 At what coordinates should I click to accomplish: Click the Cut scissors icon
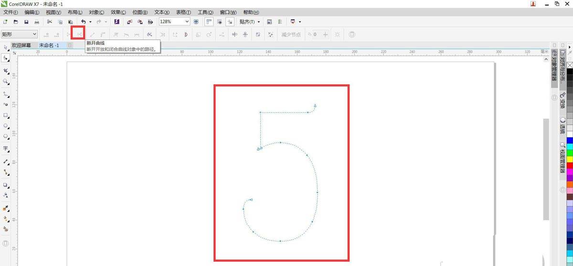tap(49, 22)
